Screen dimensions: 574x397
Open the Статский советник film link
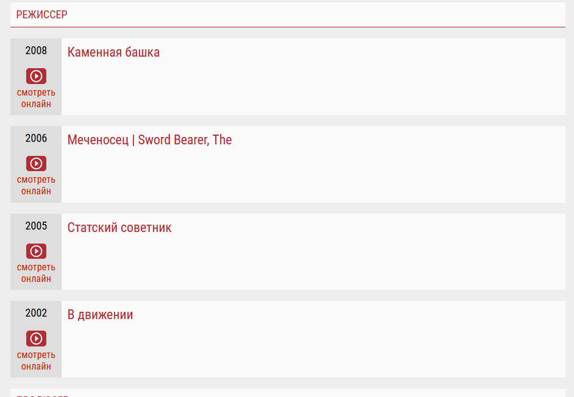(119, 227)
